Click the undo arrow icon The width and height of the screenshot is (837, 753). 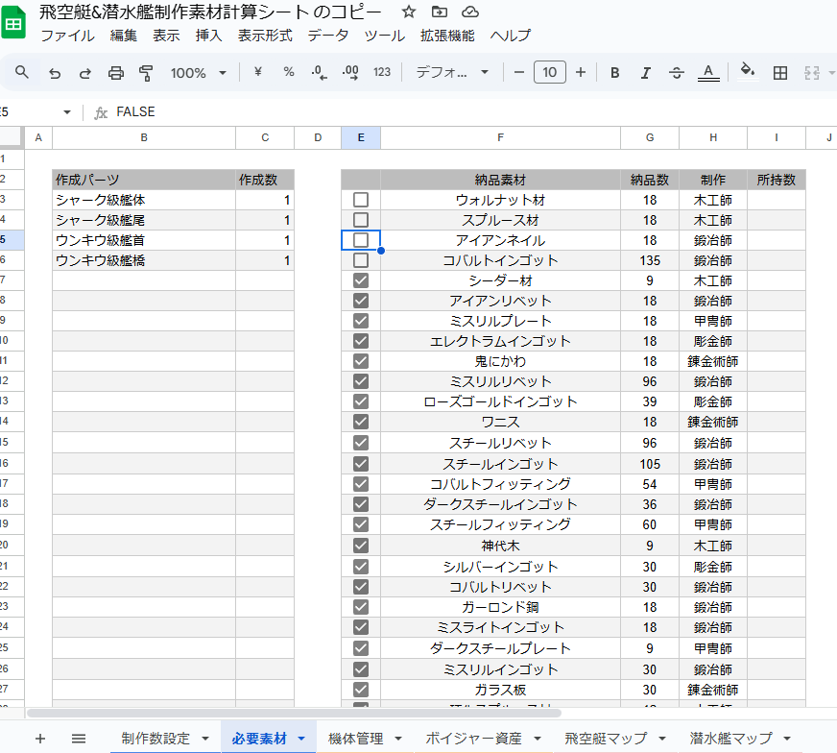tap(55, 73)
